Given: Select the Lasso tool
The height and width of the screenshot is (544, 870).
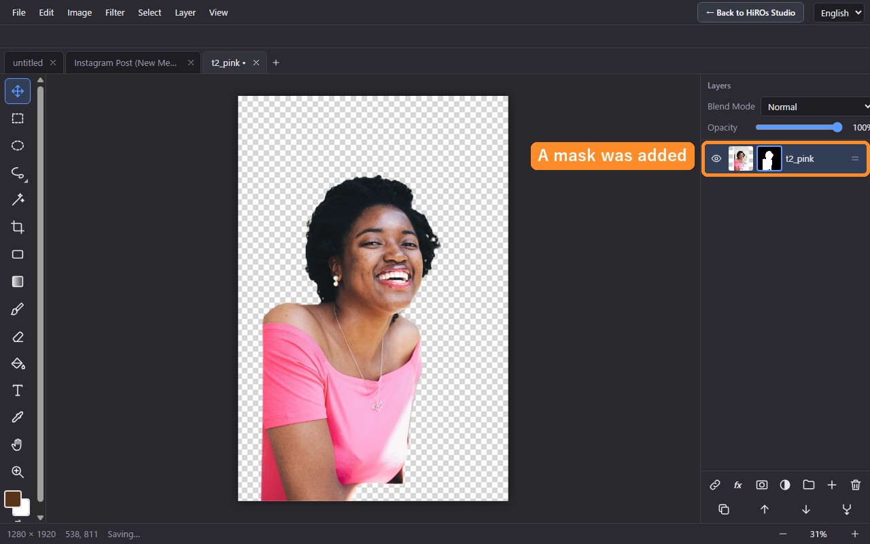Looking at the screenshot, I should click(x=18, y=173).
